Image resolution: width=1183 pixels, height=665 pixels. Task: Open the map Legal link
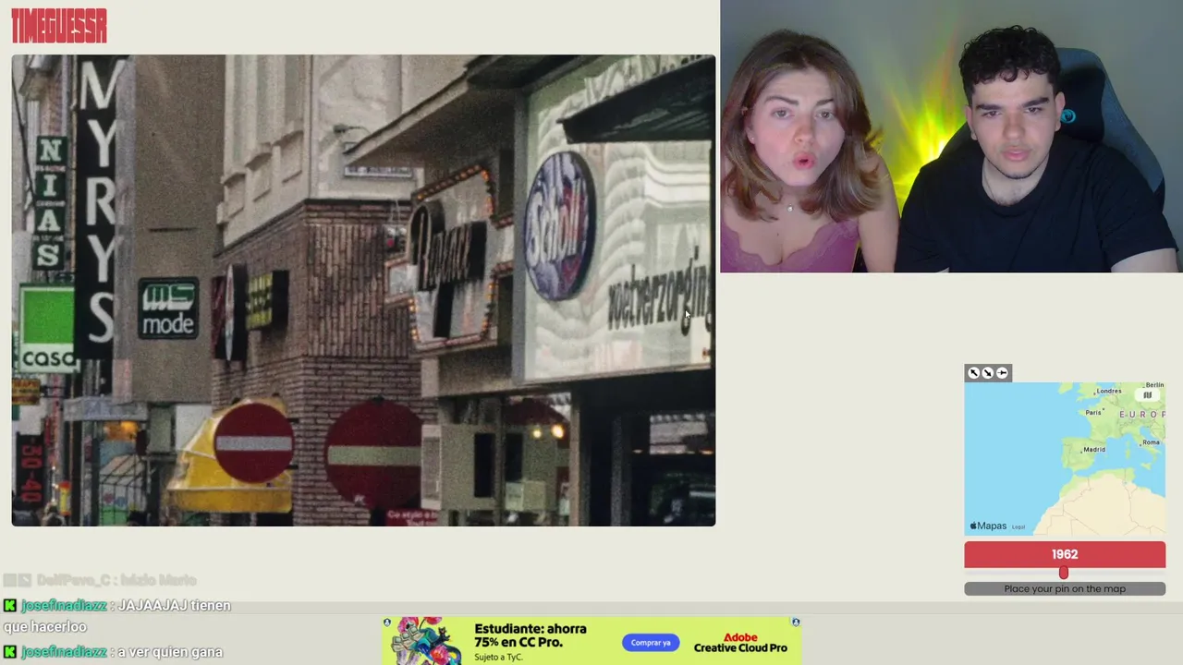point(1018,526)
